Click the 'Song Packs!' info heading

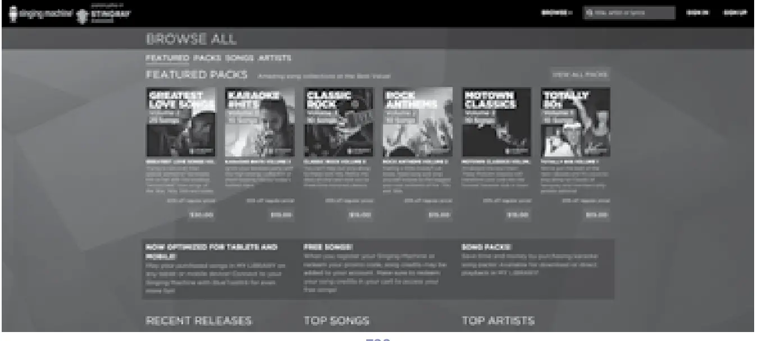[486, 246]
